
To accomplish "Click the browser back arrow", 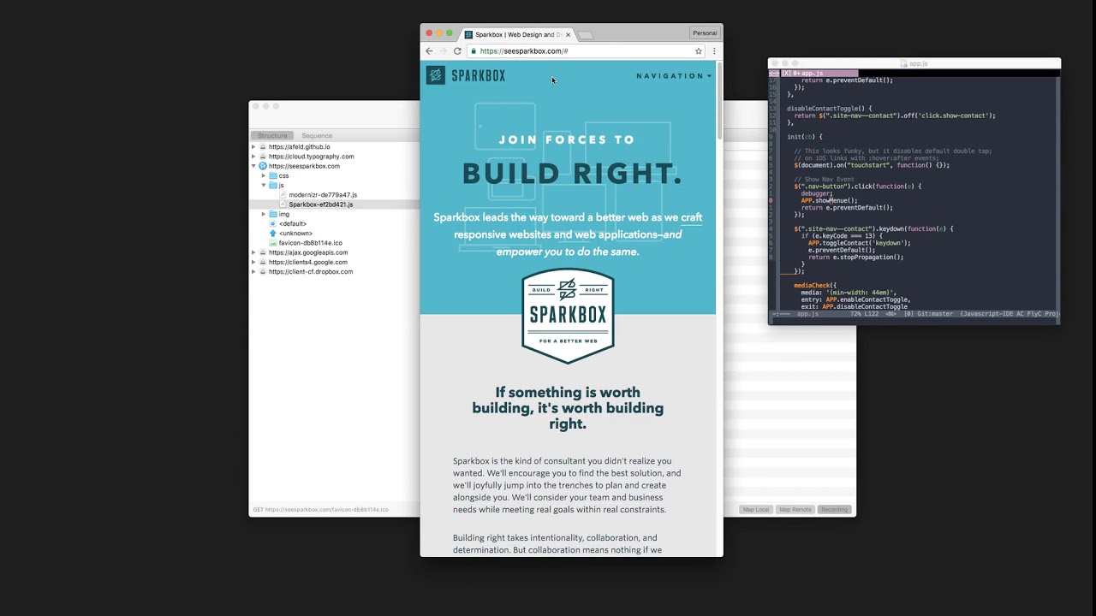I will click(x=430, y=51).
